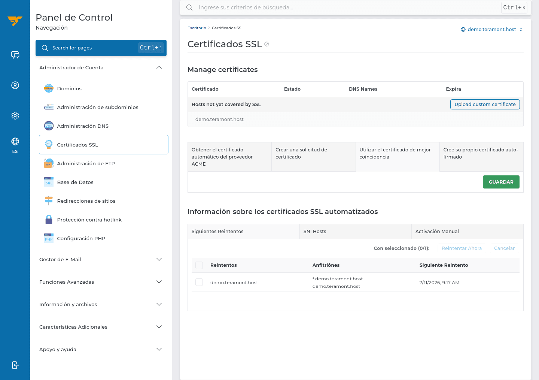The width and height of the screenshot is (539, 380).
Task: Click demo.teramont.host under Hosts not yet covered
Action: 219,120
